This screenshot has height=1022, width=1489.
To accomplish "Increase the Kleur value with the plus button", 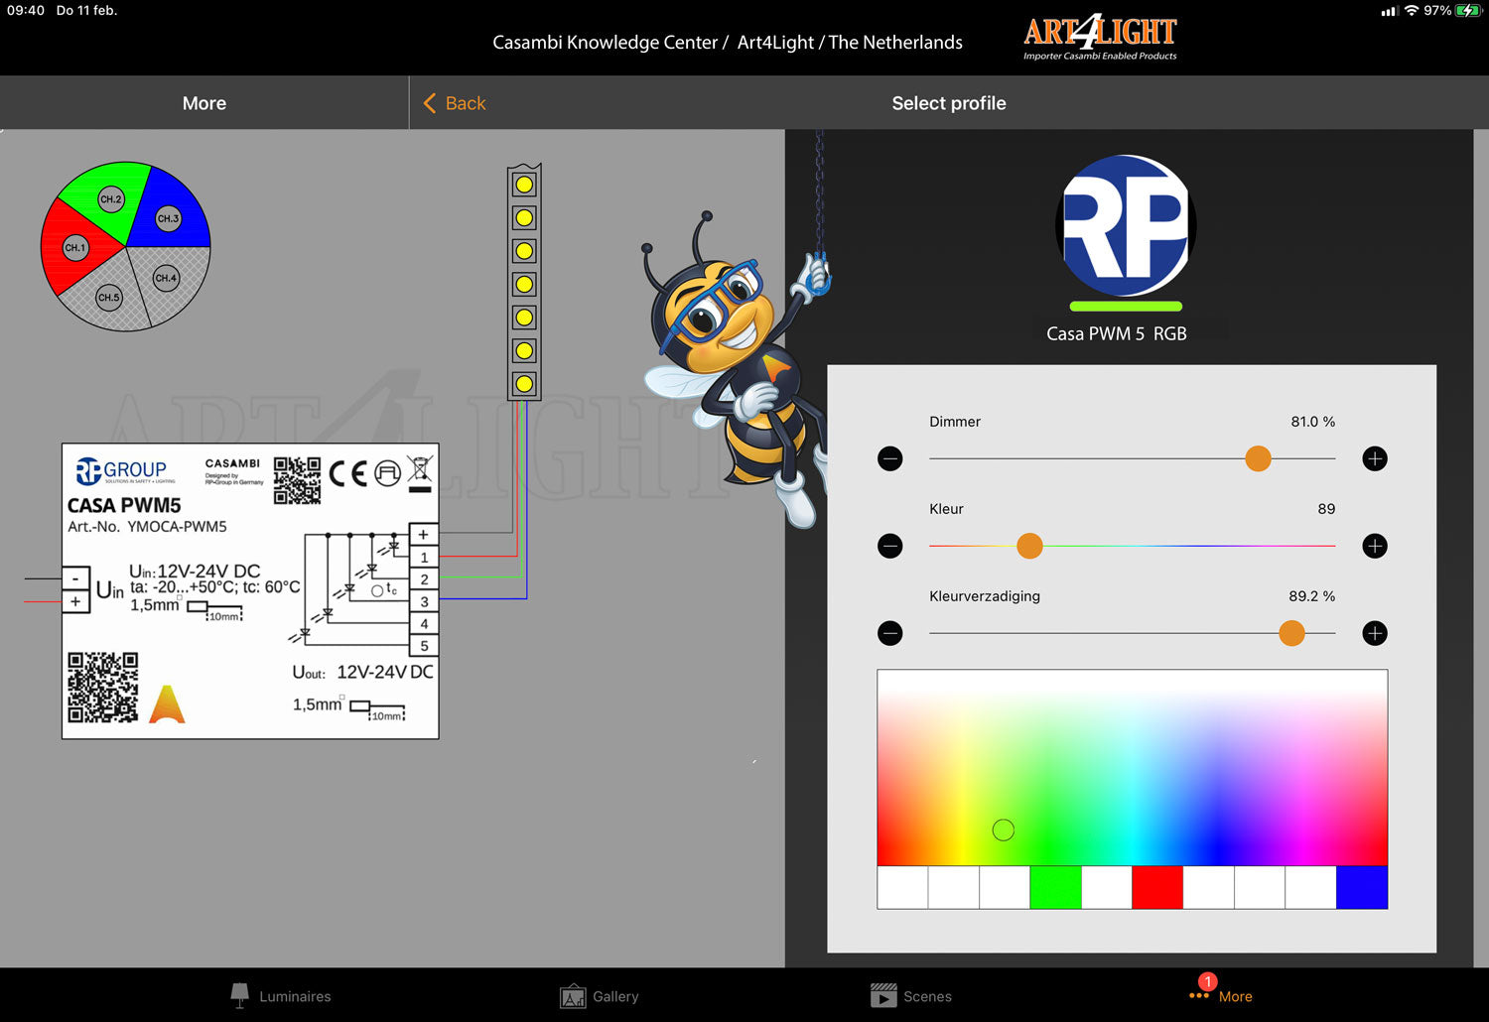I will (x=1375, y=546).
